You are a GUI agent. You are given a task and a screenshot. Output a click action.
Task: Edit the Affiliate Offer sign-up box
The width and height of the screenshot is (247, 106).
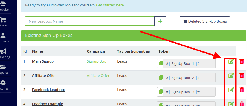coord(231,75)
